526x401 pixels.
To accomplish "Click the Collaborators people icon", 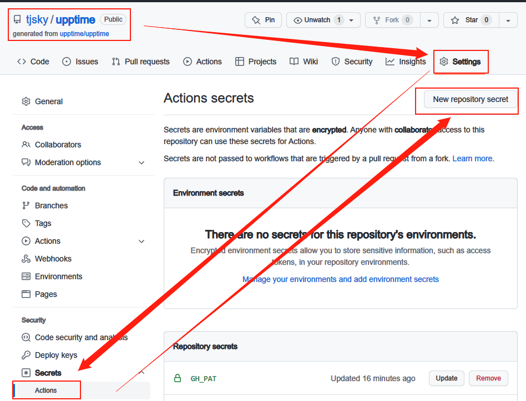I will click(x=26, y=145).
